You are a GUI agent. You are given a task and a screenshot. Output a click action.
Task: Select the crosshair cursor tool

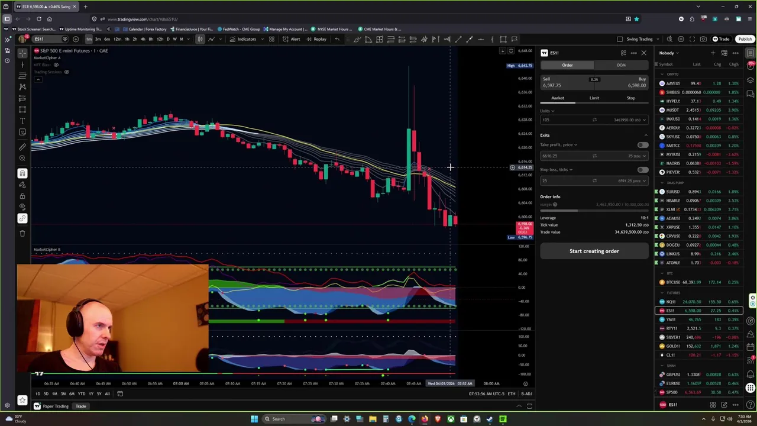coord(22,53)
